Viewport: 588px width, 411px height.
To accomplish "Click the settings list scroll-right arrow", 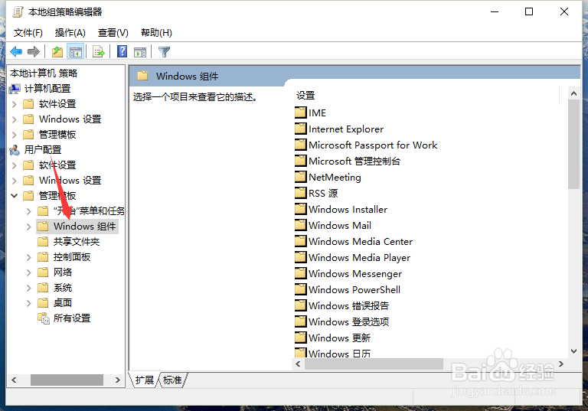I will coord(561,364).
